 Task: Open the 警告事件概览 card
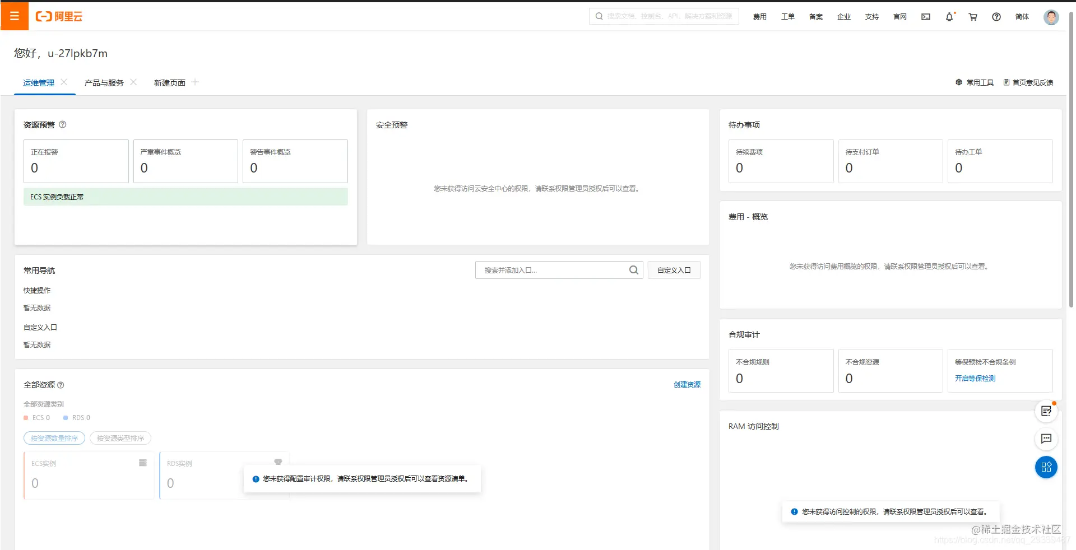[x=295, y=161]
